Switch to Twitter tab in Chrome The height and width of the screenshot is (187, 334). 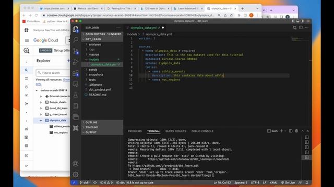point(54,8)
